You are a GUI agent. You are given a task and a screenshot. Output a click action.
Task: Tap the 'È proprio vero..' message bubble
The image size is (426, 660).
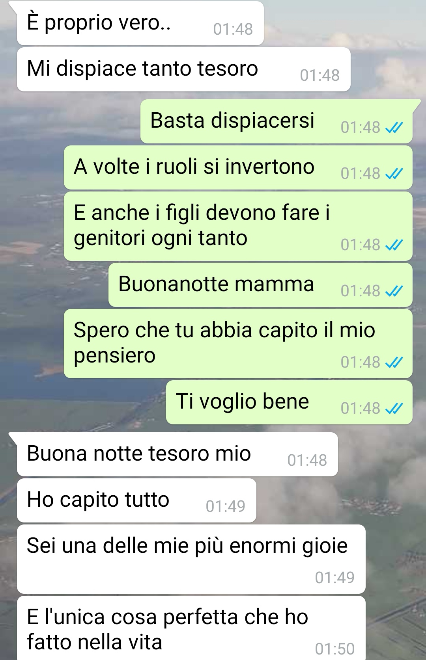click(140, 23)
